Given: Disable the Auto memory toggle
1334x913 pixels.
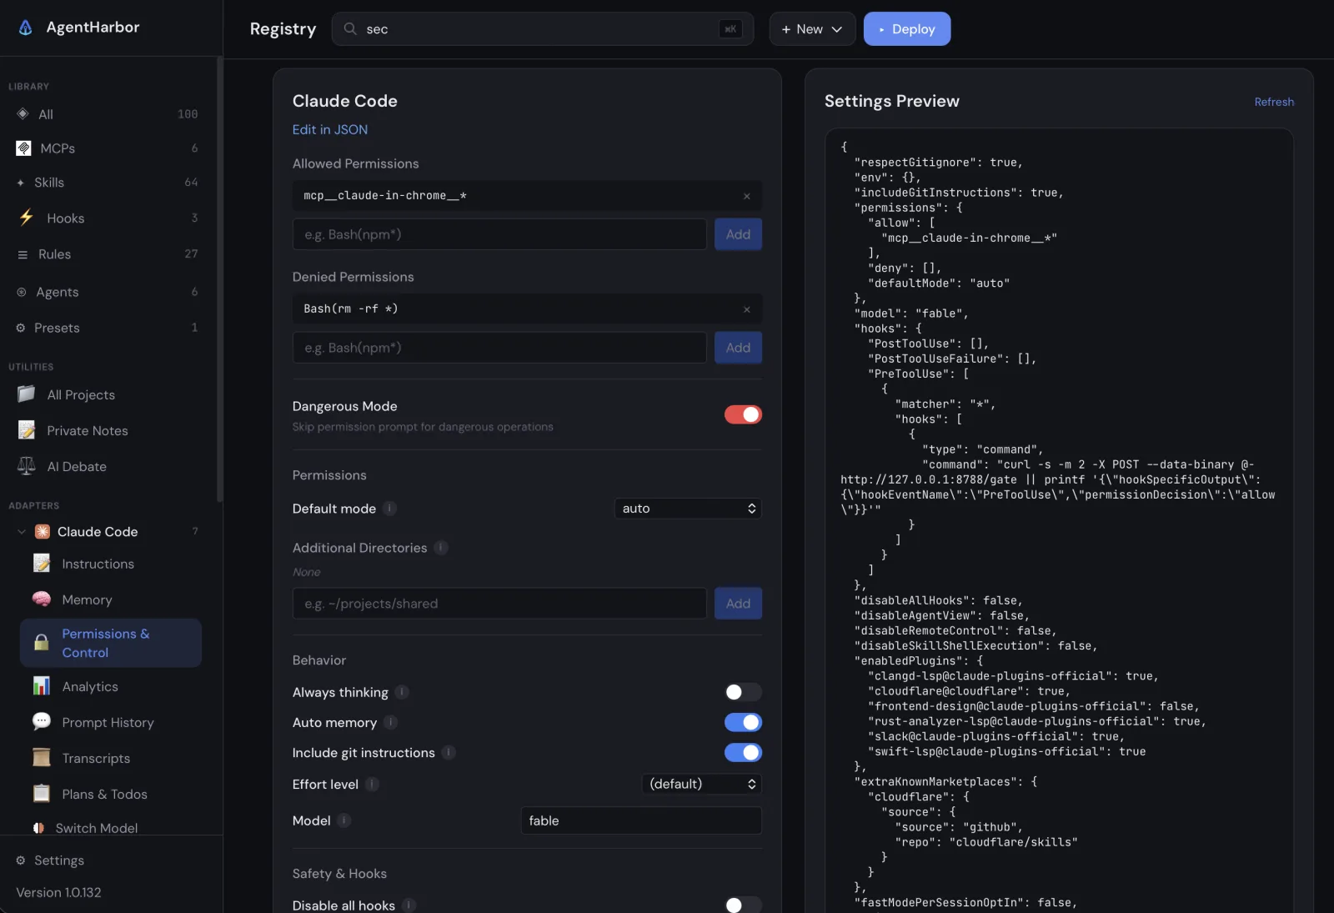Looking at the screenshot, I should coord(743,722).
